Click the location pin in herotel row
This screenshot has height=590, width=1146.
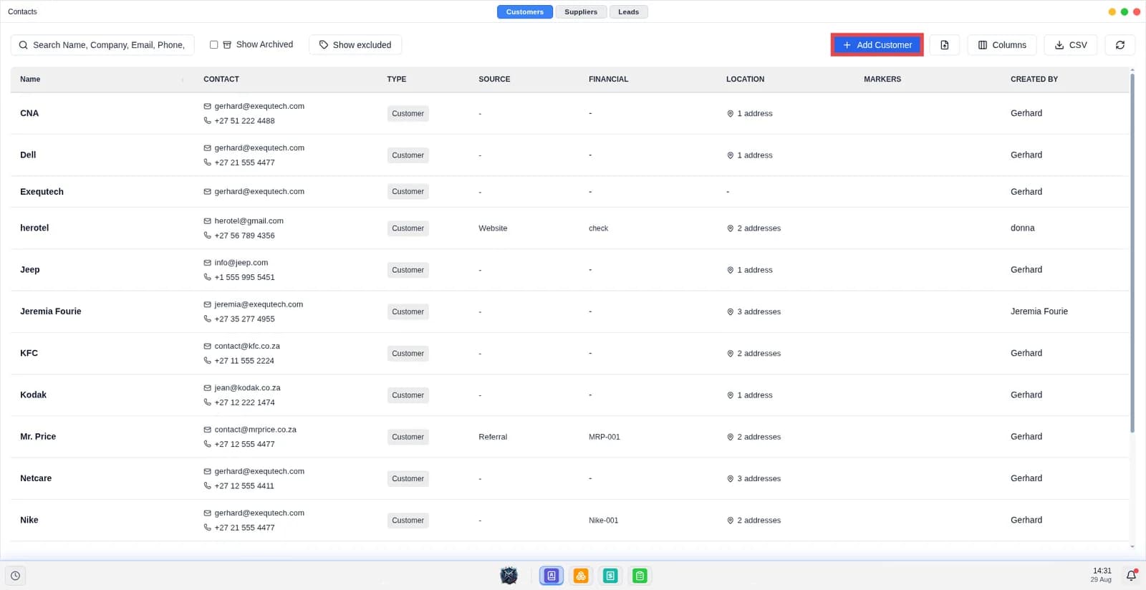(x=730, y=228)
